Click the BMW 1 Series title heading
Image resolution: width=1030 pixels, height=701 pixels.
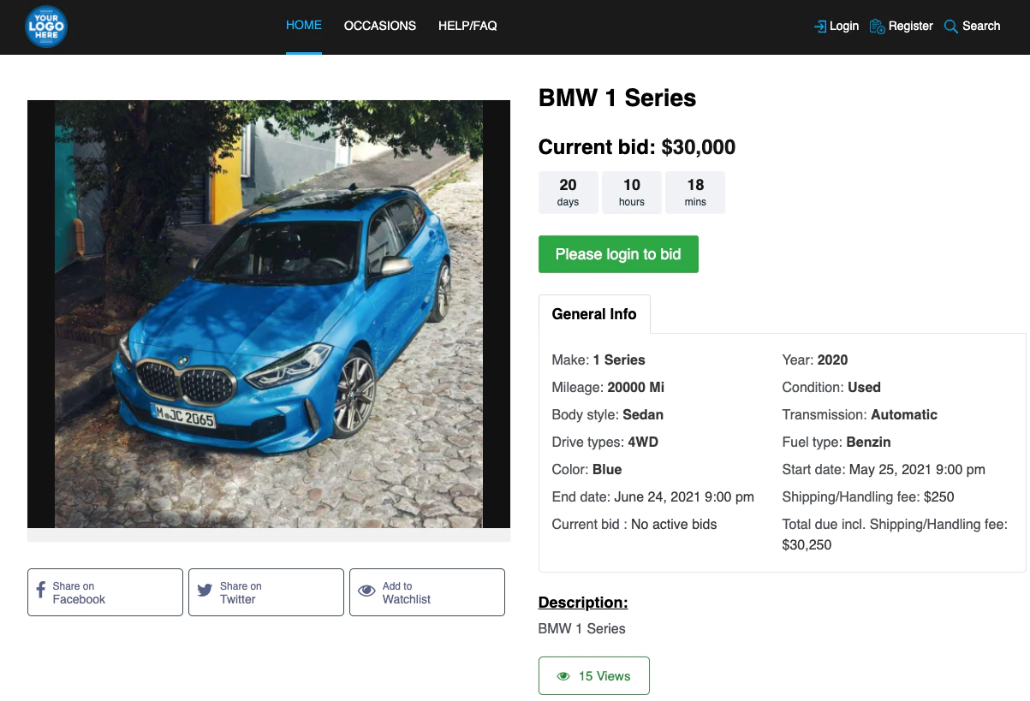click(x=617, y=98)
